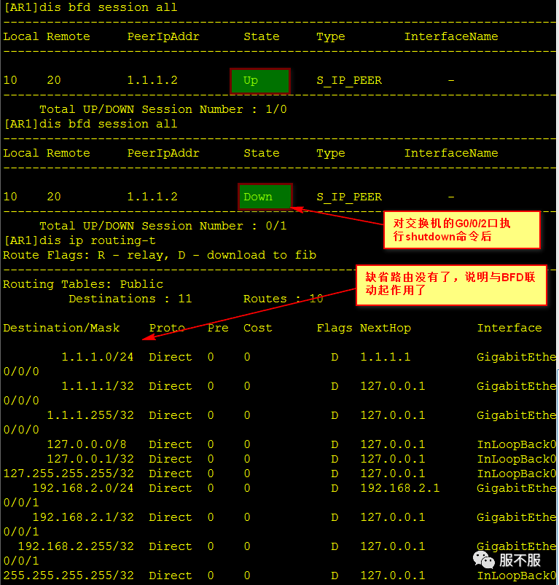Click the '[AR1]dis ip routing-t' command line
Screen dimensions: 559x585
click(79, 240)
